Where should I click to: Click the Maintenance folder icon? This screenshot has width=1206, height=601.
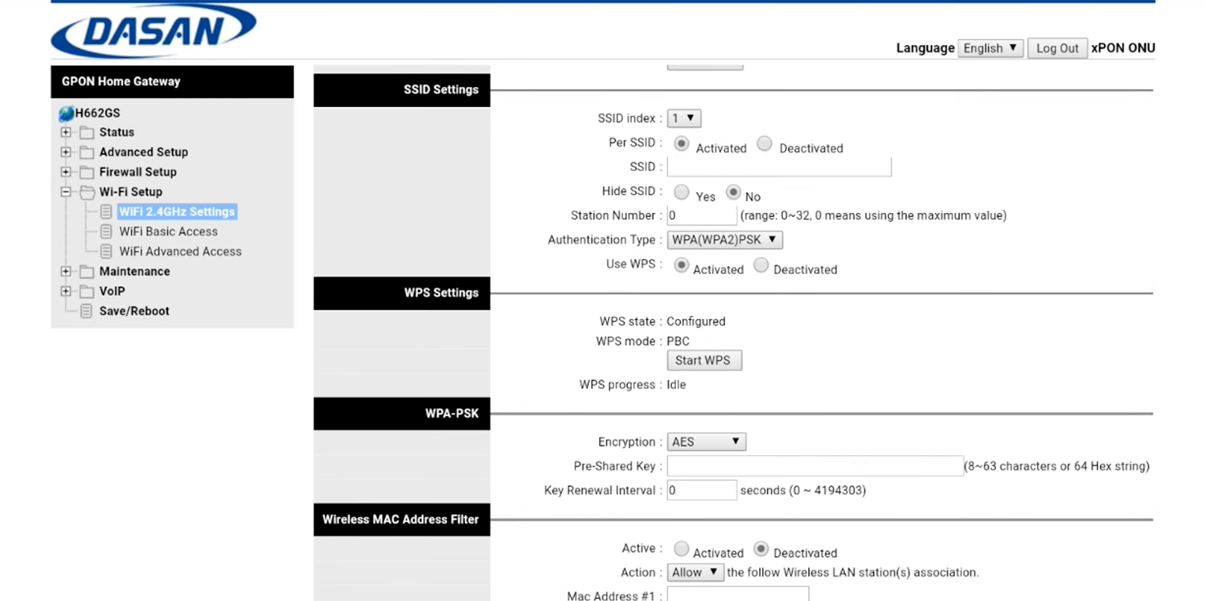pos(86,272)
